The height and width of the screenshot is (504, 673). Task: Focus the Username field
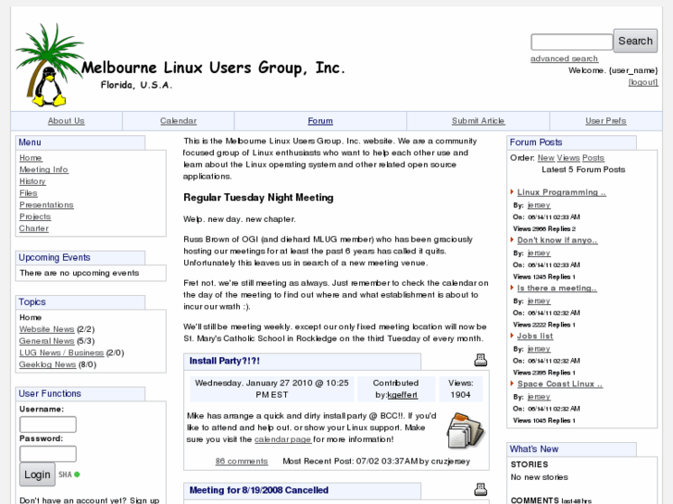click(x=48, y=424)
